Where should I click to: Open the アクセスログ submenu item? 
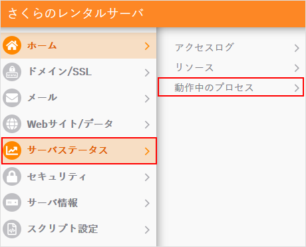click(x=231, y=47)
